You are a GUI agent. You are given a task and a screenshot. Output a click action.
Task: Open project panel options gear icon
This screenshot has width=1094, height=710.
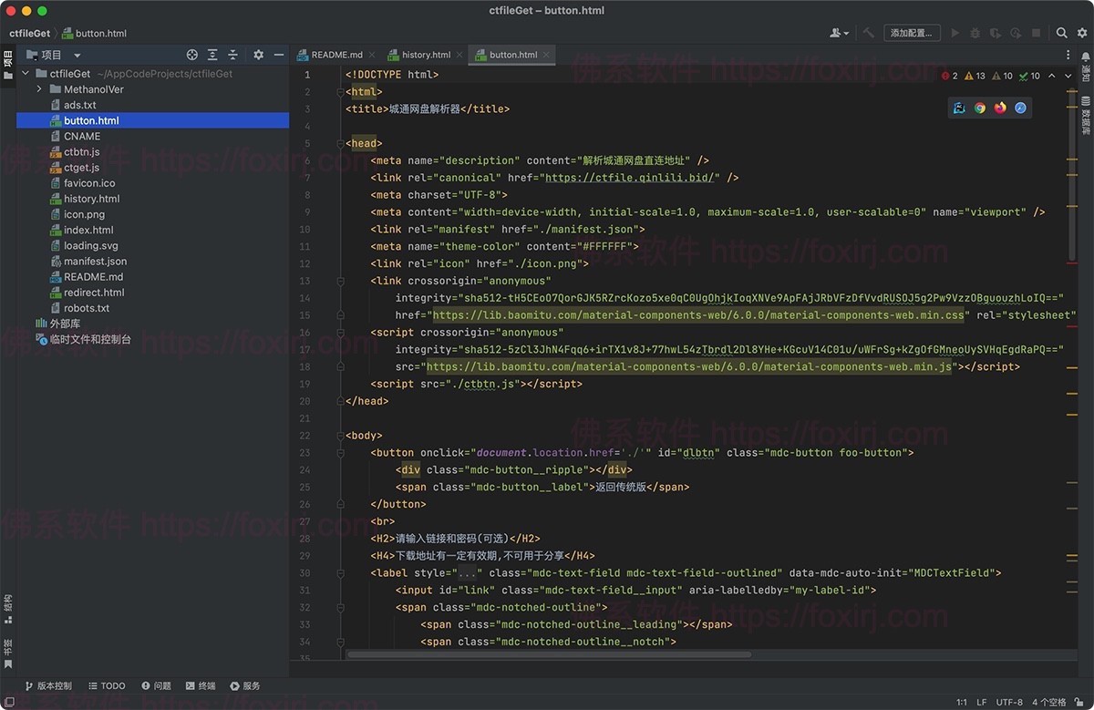tap(258, 55)
